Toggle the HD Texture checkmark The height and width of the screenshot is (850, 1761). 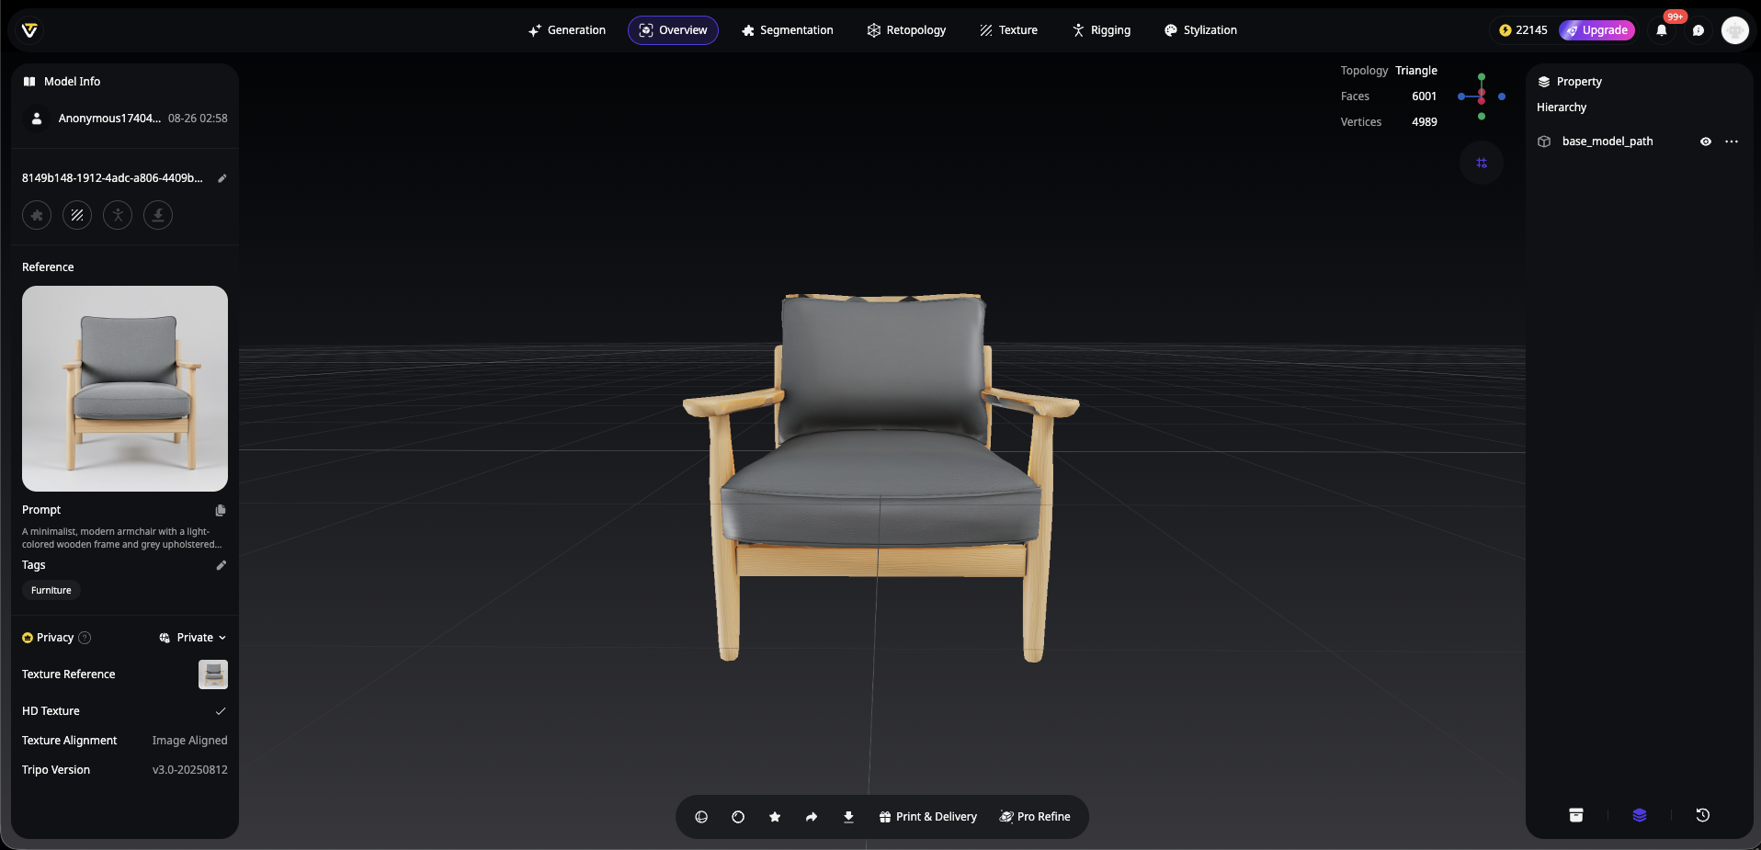point(221,711)
